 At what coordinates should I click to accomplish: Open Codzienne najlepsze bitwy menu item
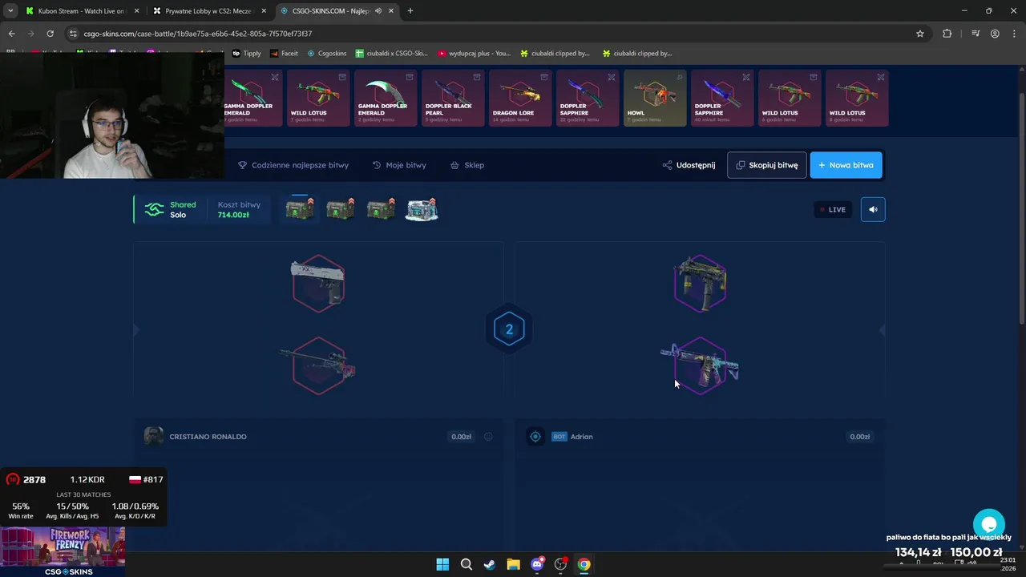coord(293,165)
